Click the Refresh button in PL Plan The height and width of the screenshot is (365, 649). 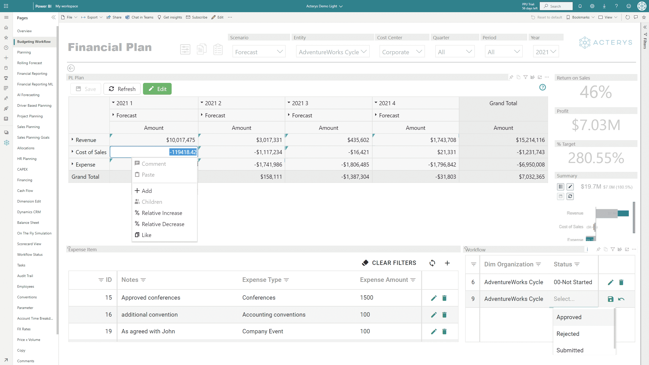pos(122,89)
